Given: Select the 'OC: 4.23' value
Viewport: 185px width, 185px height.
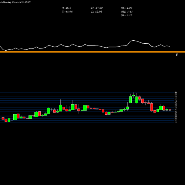Looking at the screenshot, I should [x=127, y=8].
